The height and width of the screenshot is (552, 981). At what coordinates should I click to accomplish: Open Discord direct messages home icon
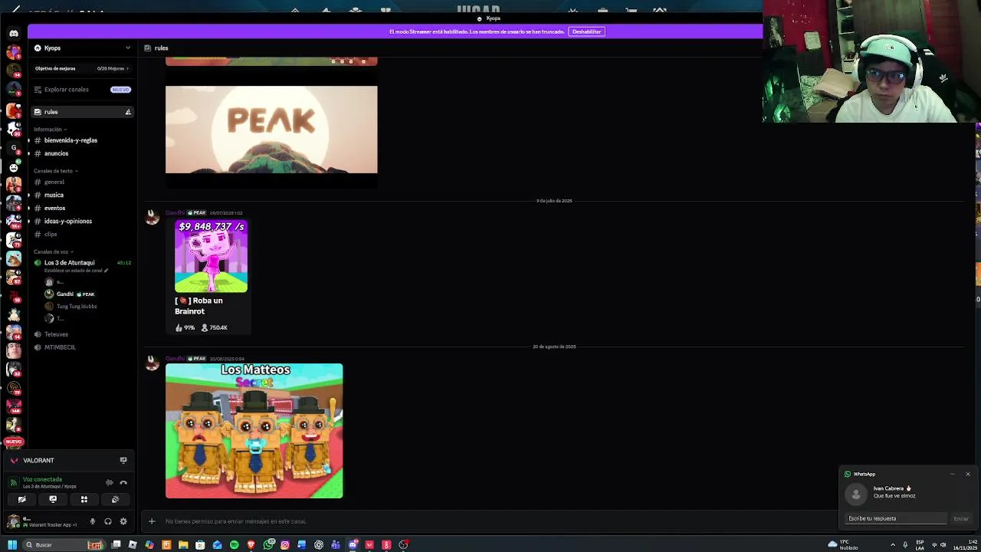(13, 34)
